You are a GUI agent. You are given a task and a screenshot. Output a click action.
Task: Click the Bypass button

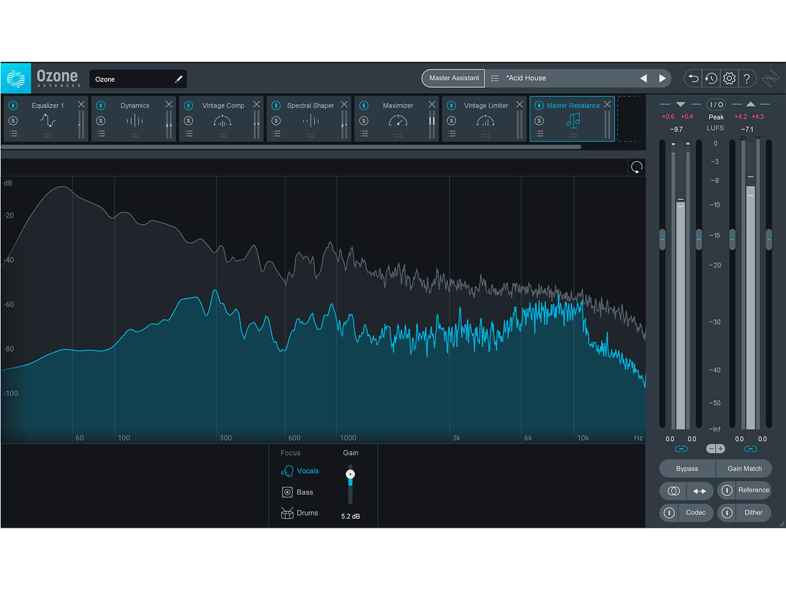(687, 469)
